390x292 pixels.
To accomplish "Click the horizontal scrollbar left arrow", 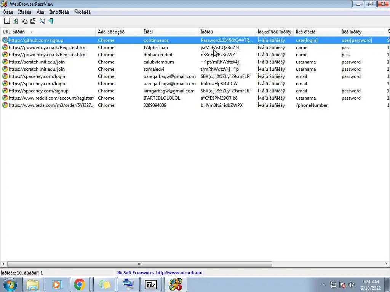I will coord(3,264).
